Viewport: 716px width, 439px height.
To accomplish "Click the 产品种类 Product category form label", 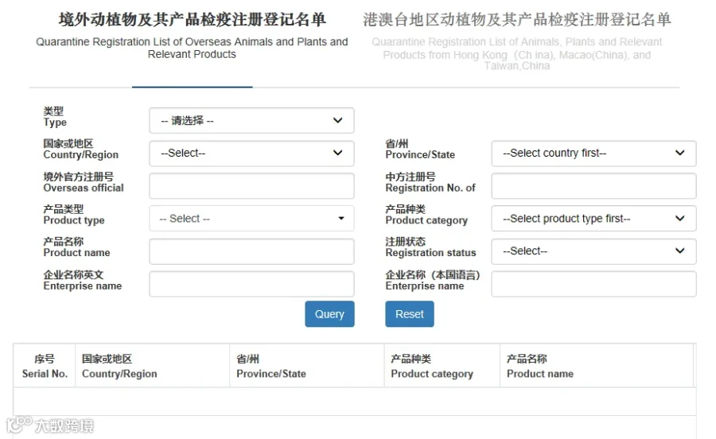I will (426, 215).
